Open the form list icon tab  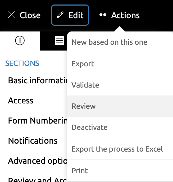pos(59,41)
